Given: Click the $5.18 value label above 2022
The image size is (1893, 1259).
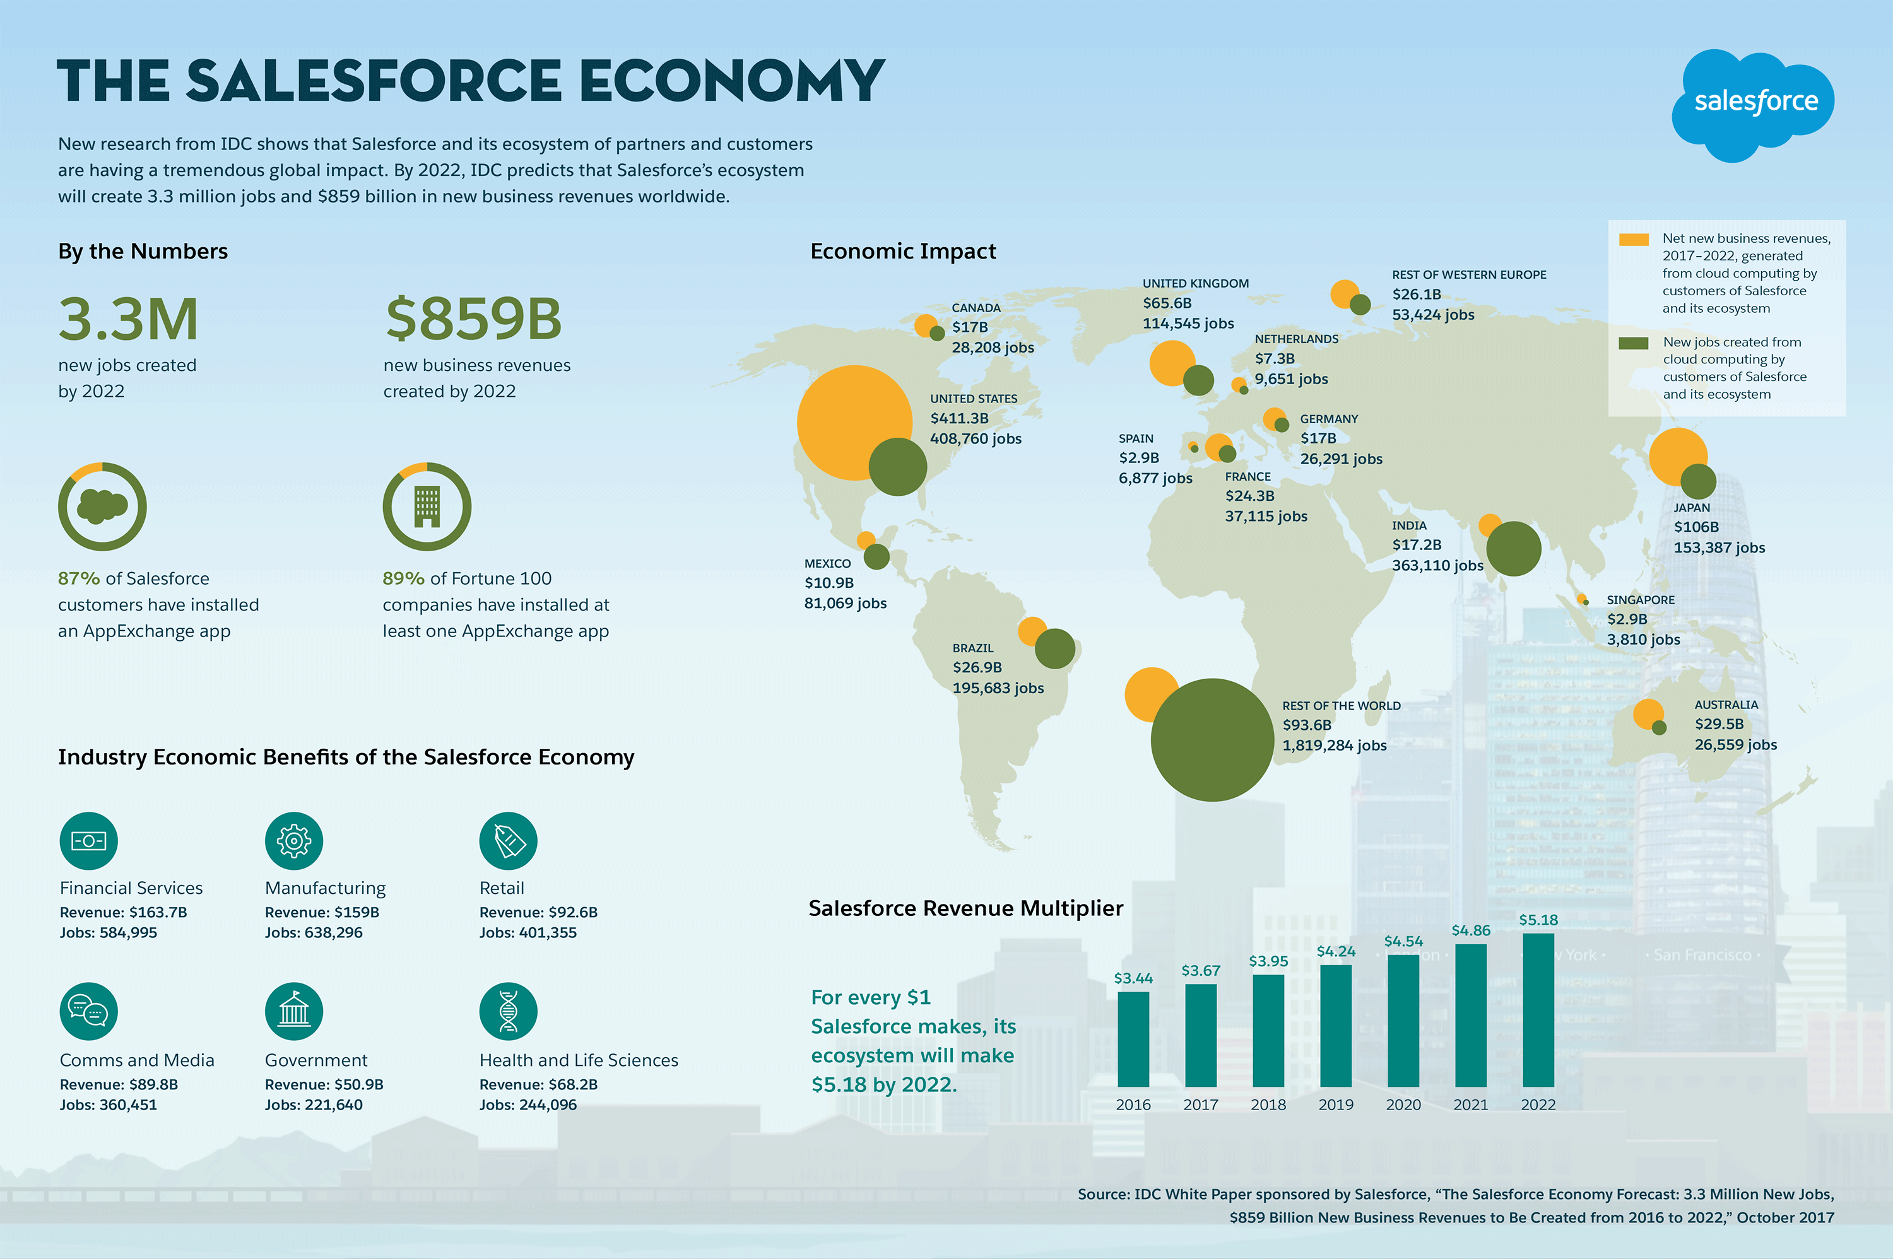Looking at the screenshot, I should click(x=1538, y=920).
